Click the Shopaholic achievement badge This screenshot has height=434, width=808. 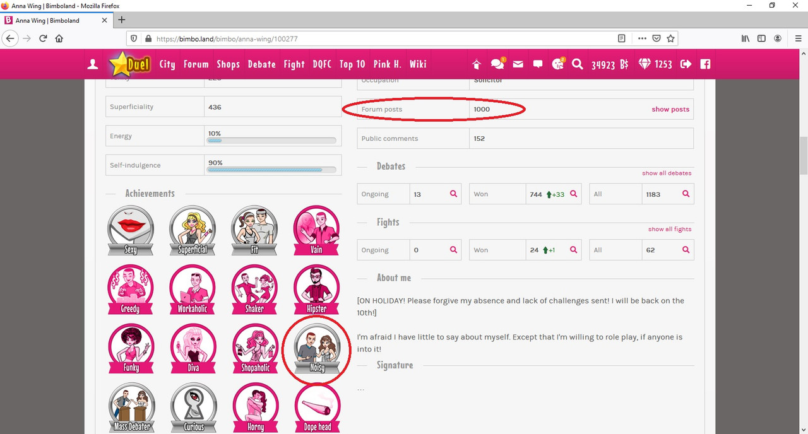(254, 349)
